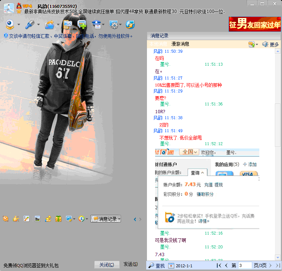Click the 2012-1-1 date text
Viewport: 282px width, 271px height.
pyautogui.click(x=184, y=265)
